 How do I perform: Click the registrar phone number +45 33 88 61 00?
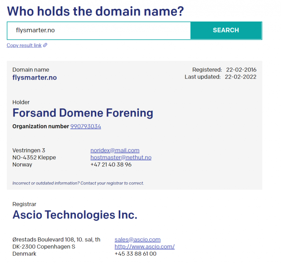click(135, 254)
